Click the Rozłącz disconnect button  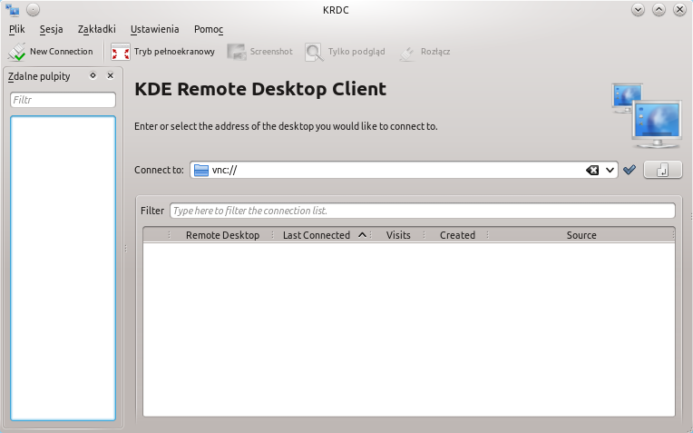[425, 52]
